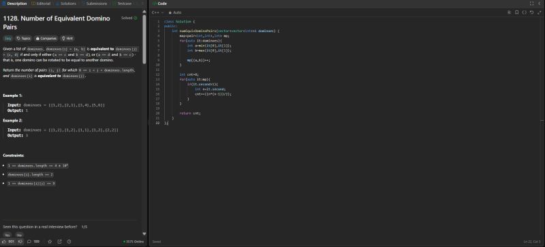
Task: Click the 'class Solution {' code line
Action: pyautogui.click(x=179, y=22)
